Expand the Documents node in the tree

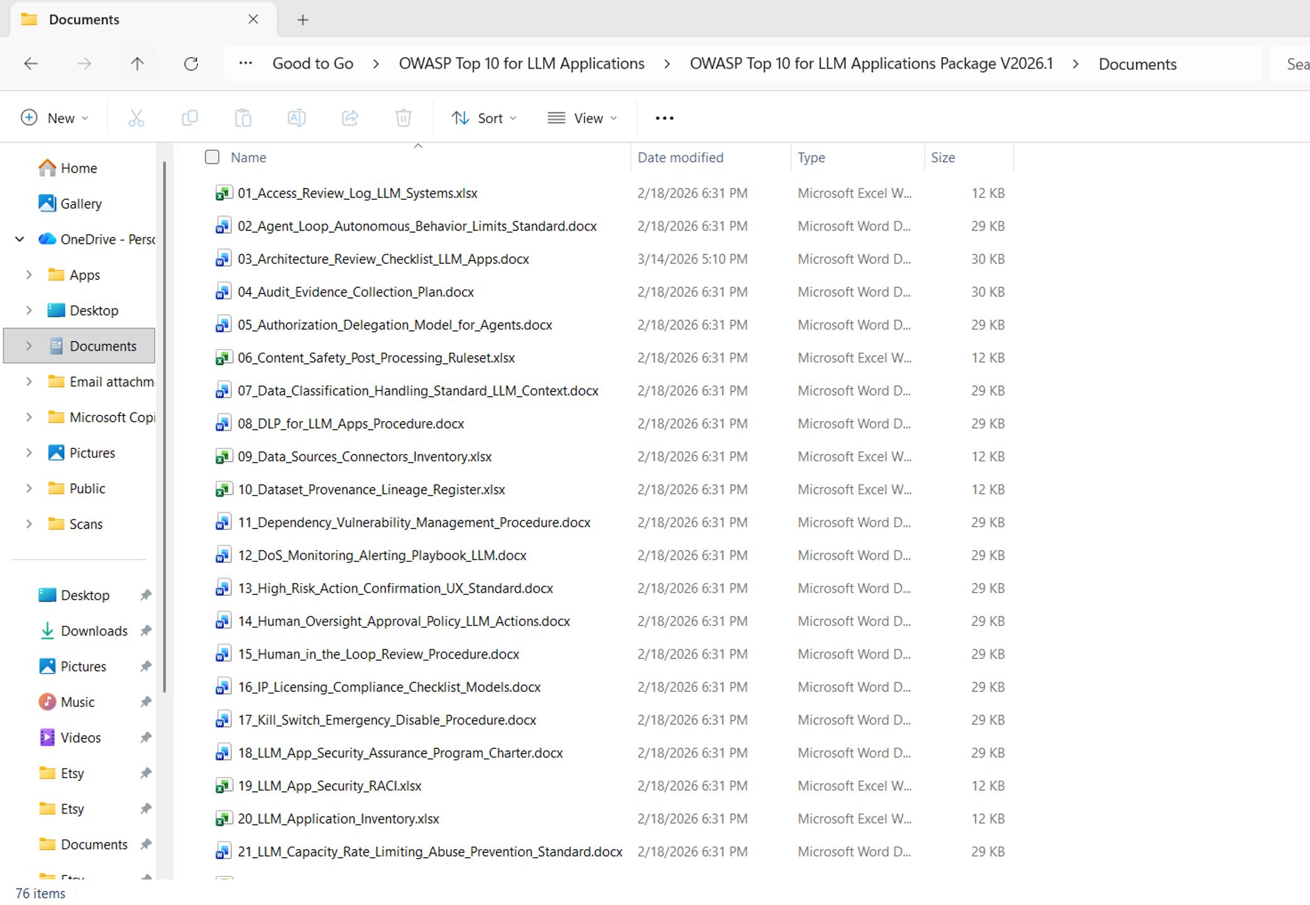[x=29, y=346]
